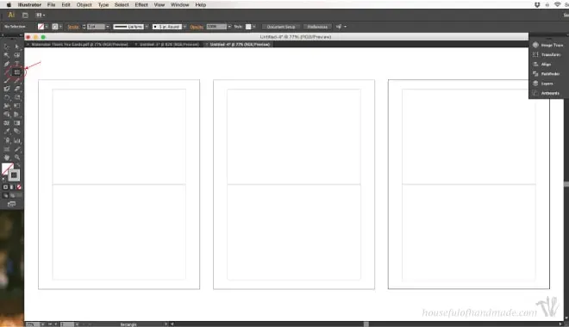Viewport: 569px width, 327px height.
Task: Set paint mode to Color
Action: click(x=5, y=187)
